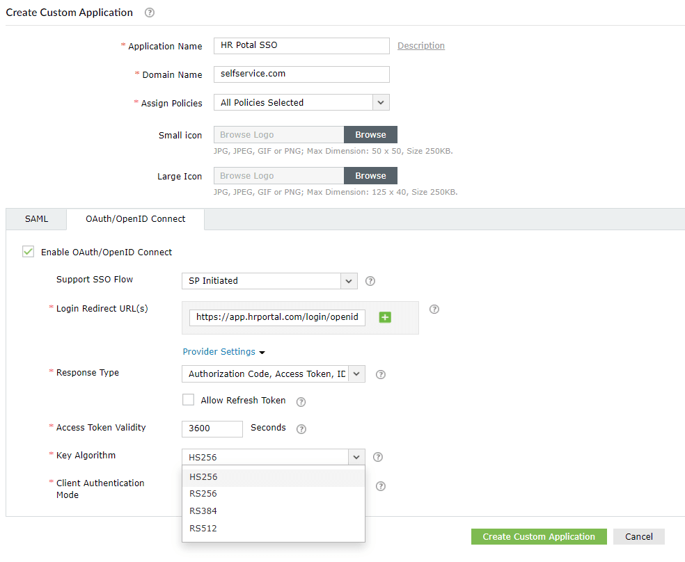View help for Allow Refresh Token

[301, 401]
